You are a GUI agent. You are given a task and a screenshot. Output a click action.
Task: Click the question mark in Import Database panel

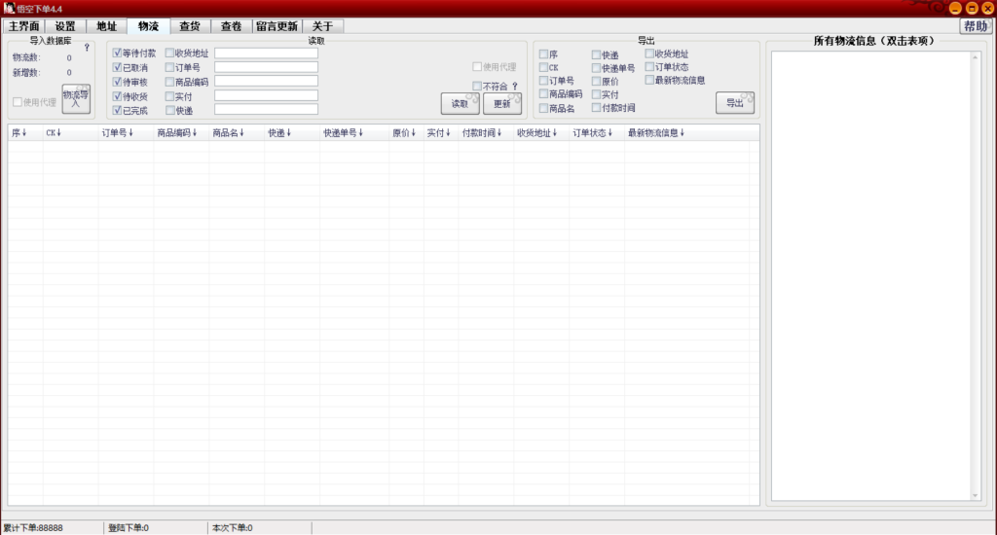(x=87, y=47)
